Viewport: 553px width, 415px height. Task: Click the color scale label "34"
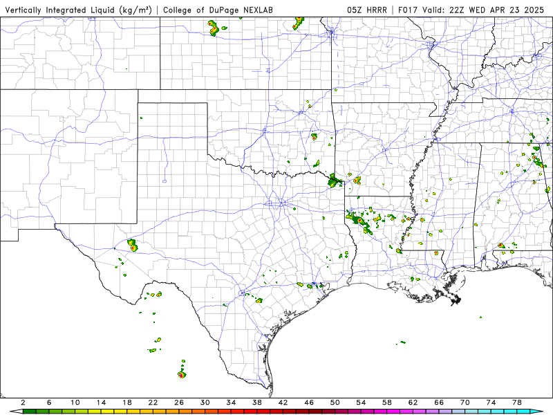(231, 403)
